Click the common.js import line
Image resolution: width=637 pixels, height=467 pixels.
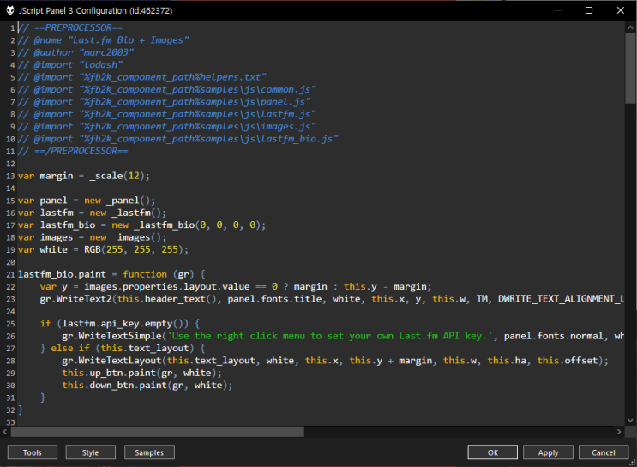point(167,89)
